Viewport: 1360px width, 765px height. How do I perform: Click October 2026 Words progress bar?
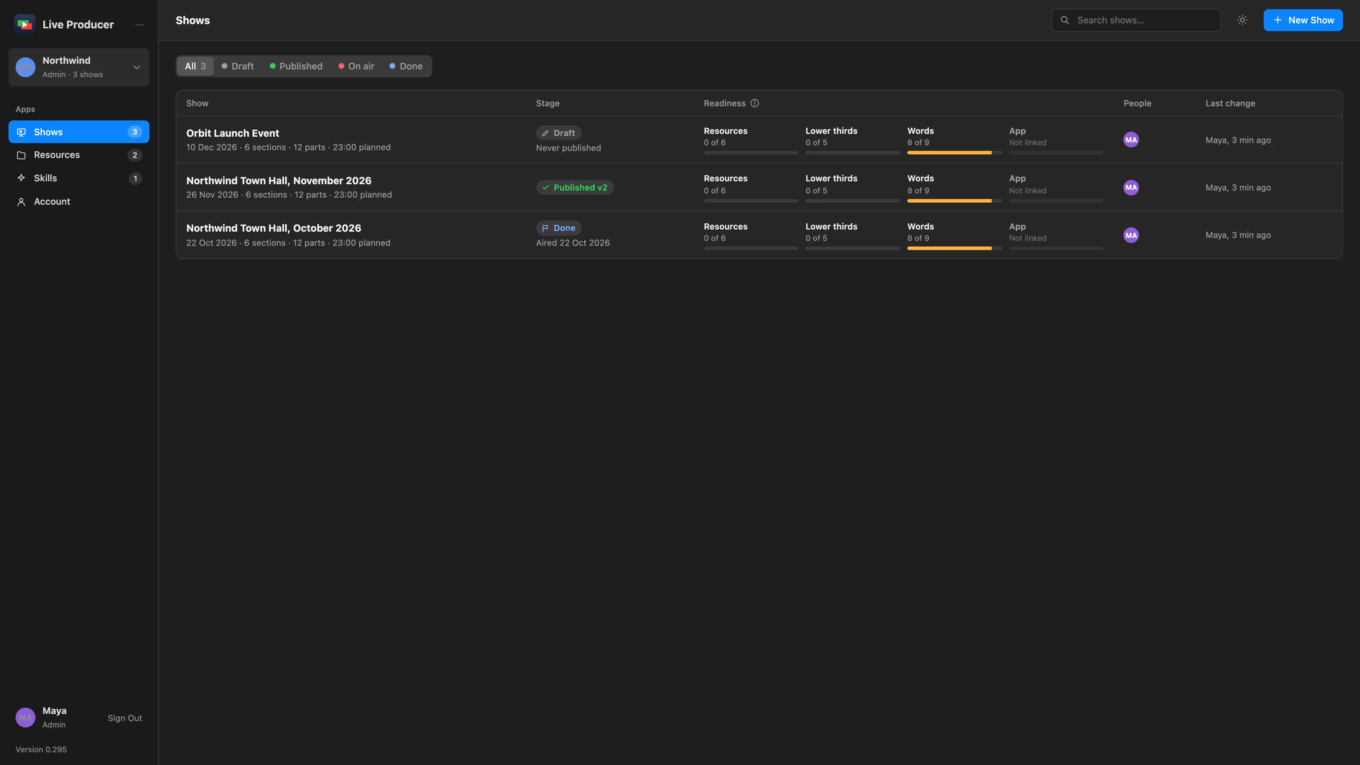point(954,248)
